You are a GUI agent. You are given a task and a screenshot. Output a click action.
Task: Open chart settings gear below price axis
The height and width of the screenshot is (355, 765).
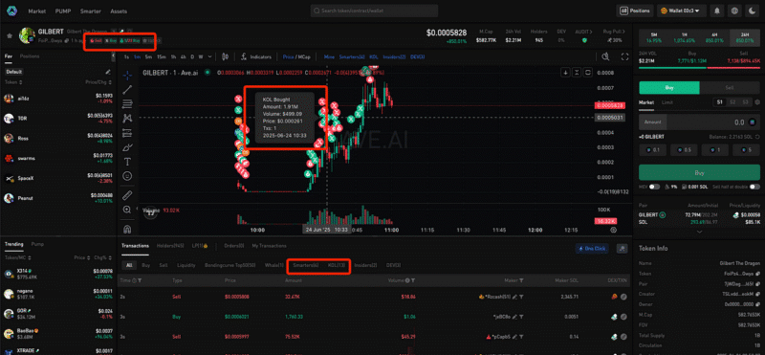tap(613, 230)
